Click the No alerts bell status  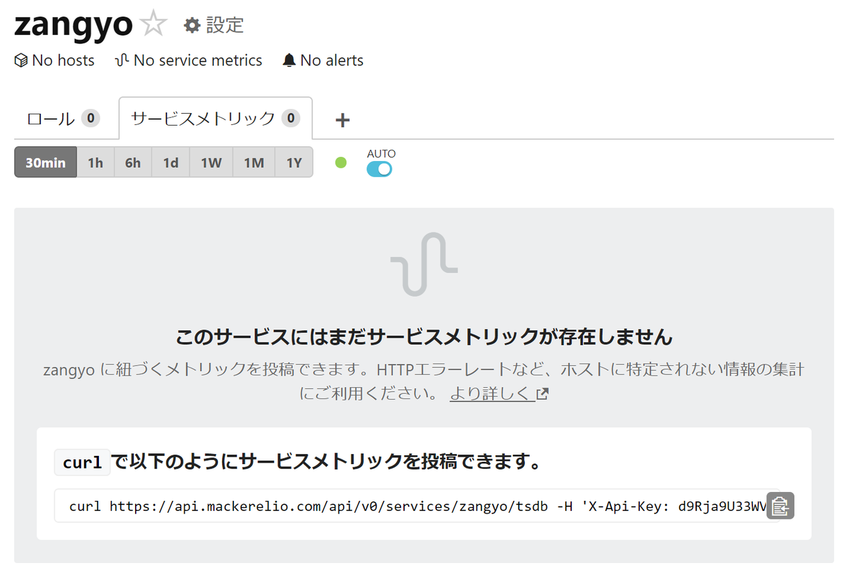pos(323,60)
